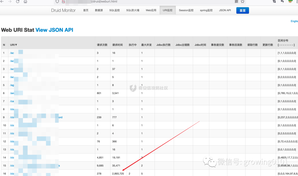
Task: Reload the page with the refresh icon
Action: [17, 2]
